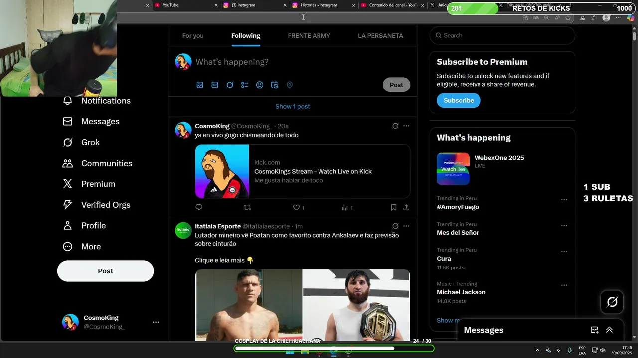Open WebexOne 2025 live event
638x358 pixels.
coord(502,169)
